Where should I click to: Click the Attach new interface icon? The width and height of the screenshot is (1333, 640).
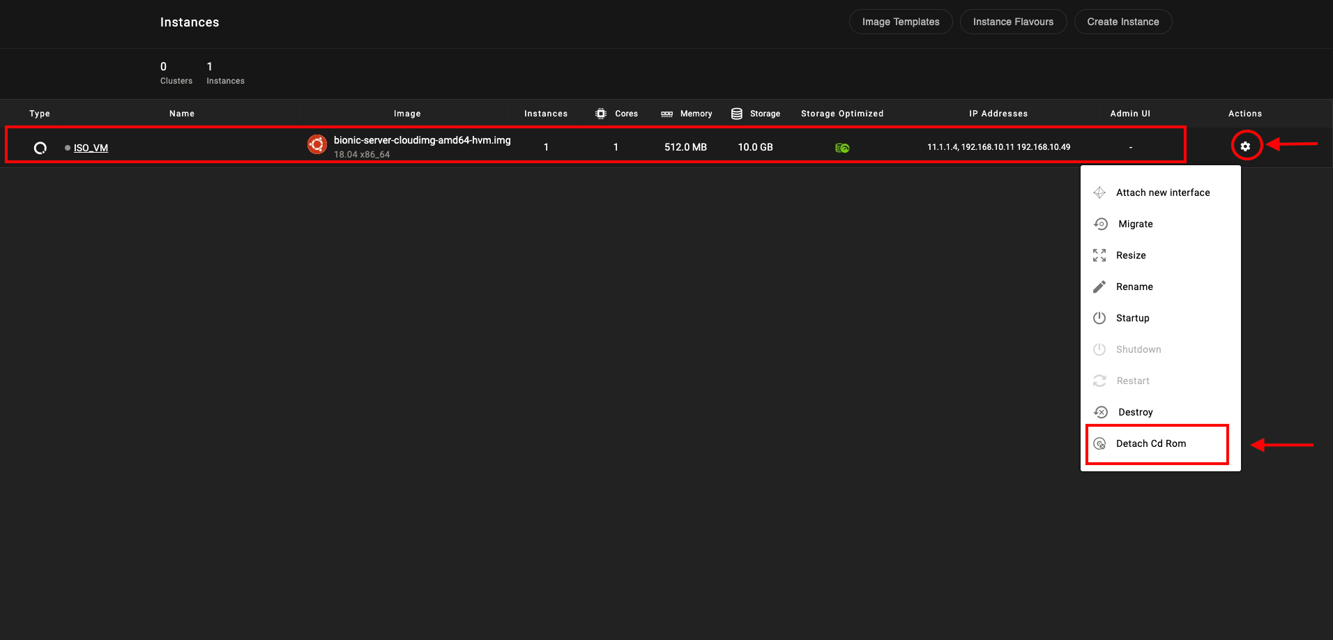pyautogui.click(x=1099, y=192)
